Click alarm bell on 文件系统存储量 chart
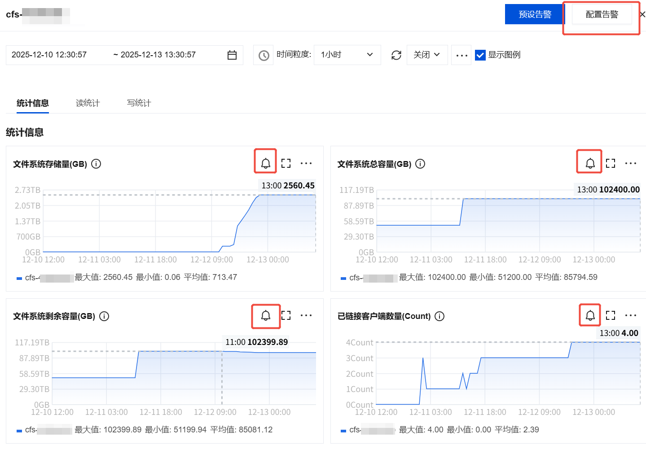 coord(265,163)
